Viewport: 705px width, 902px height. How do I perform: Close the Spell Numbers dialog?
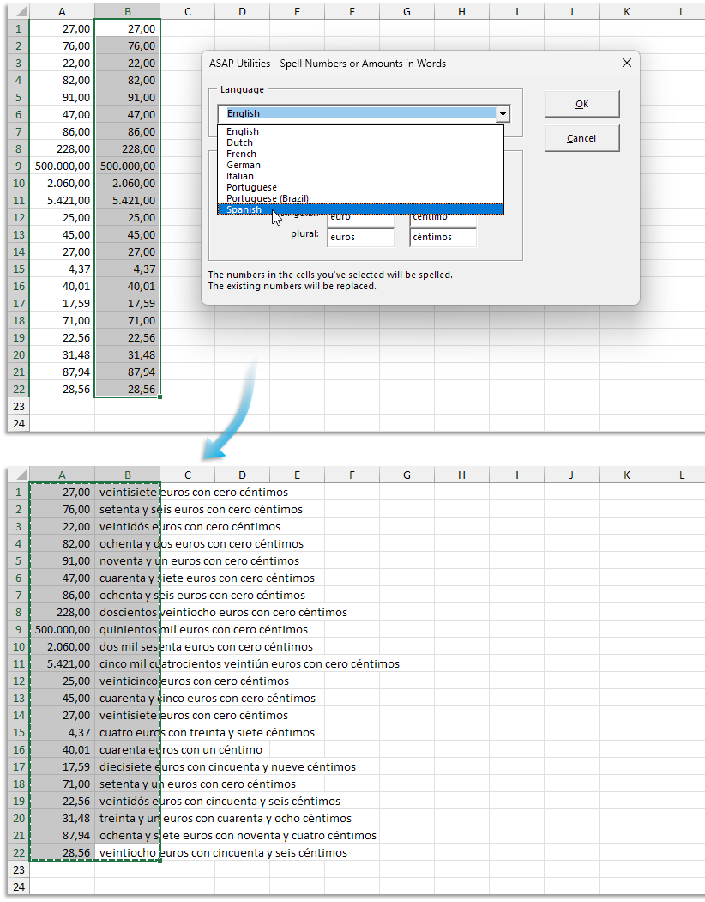626,63
